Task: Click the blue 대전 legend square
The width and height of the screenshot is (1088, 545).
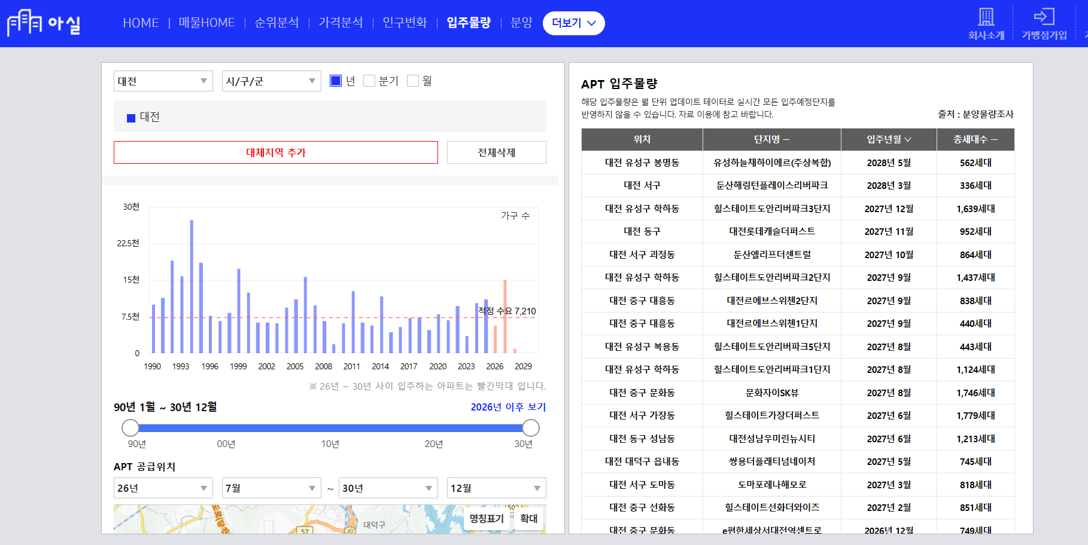Action: coord(131,118)
